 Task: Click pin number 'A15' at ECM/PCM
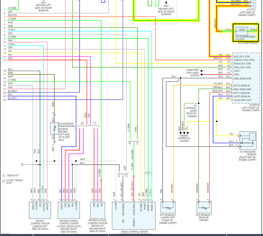click(228, 55)
